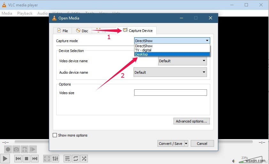Advance frame by frame button

point(33,149)
